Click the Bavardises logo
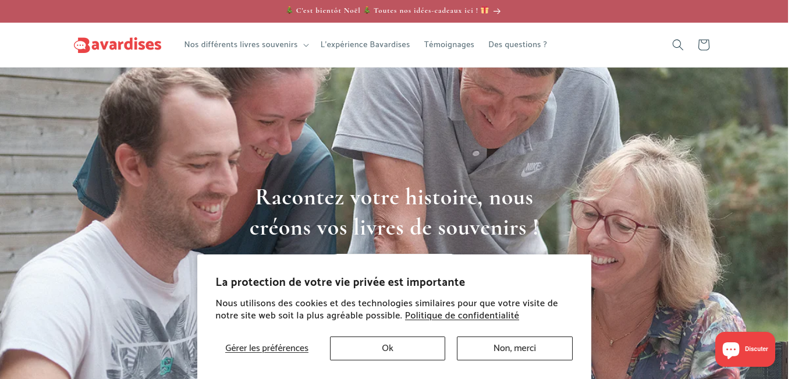Image resolution: width=795 pixels, height=379 pixels. [x=118, y=45]
